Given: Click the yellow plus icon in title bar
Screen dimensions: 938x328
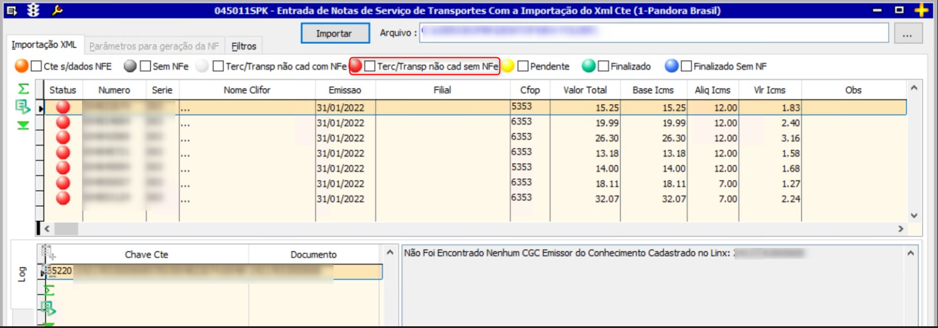Looking at the screenshot, I should pyautogui.click(x=922, y=10).
